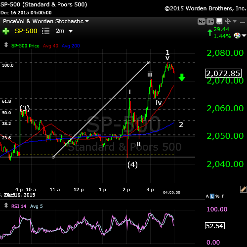Click the green down arrow chart annotation
Screen dimensions: 247x247
(182, 78)
